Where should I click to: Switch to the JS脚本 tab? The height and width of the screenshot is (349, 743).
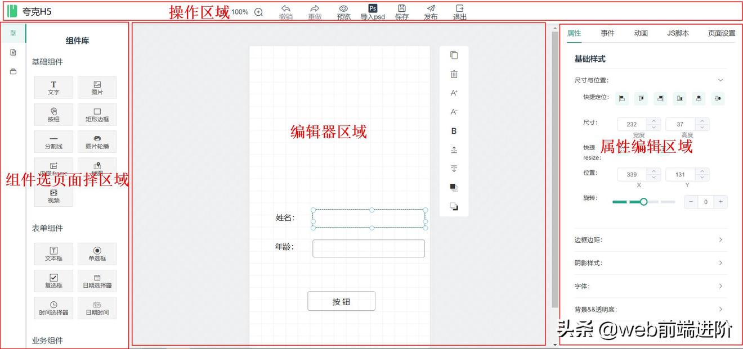click(678, 33)
